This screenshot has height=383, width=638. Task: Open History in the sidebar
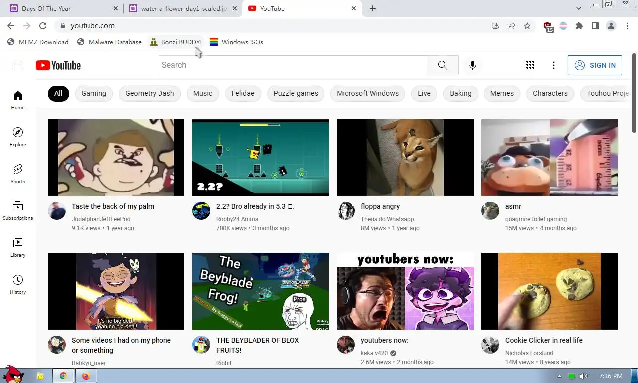[18, 284]
